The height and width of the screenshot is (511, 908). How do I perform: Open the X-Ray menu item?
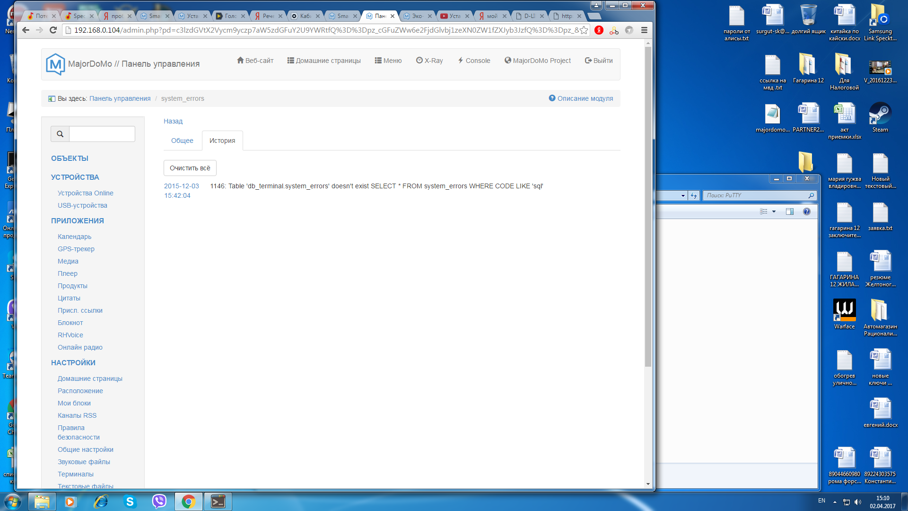429,61
